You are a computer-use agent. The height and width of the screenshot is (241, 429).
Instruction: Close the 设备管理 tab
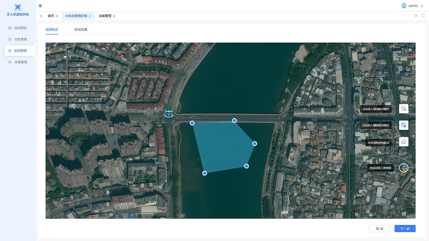[114, 16]
